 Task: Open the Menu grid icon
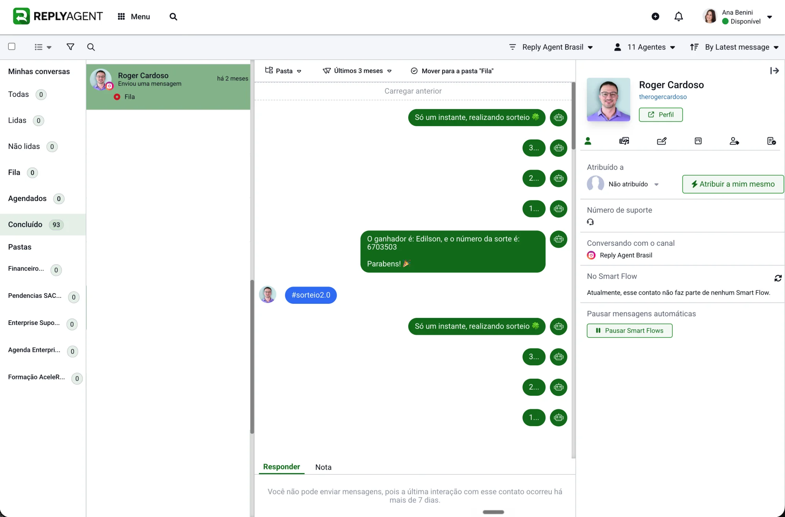121,16
